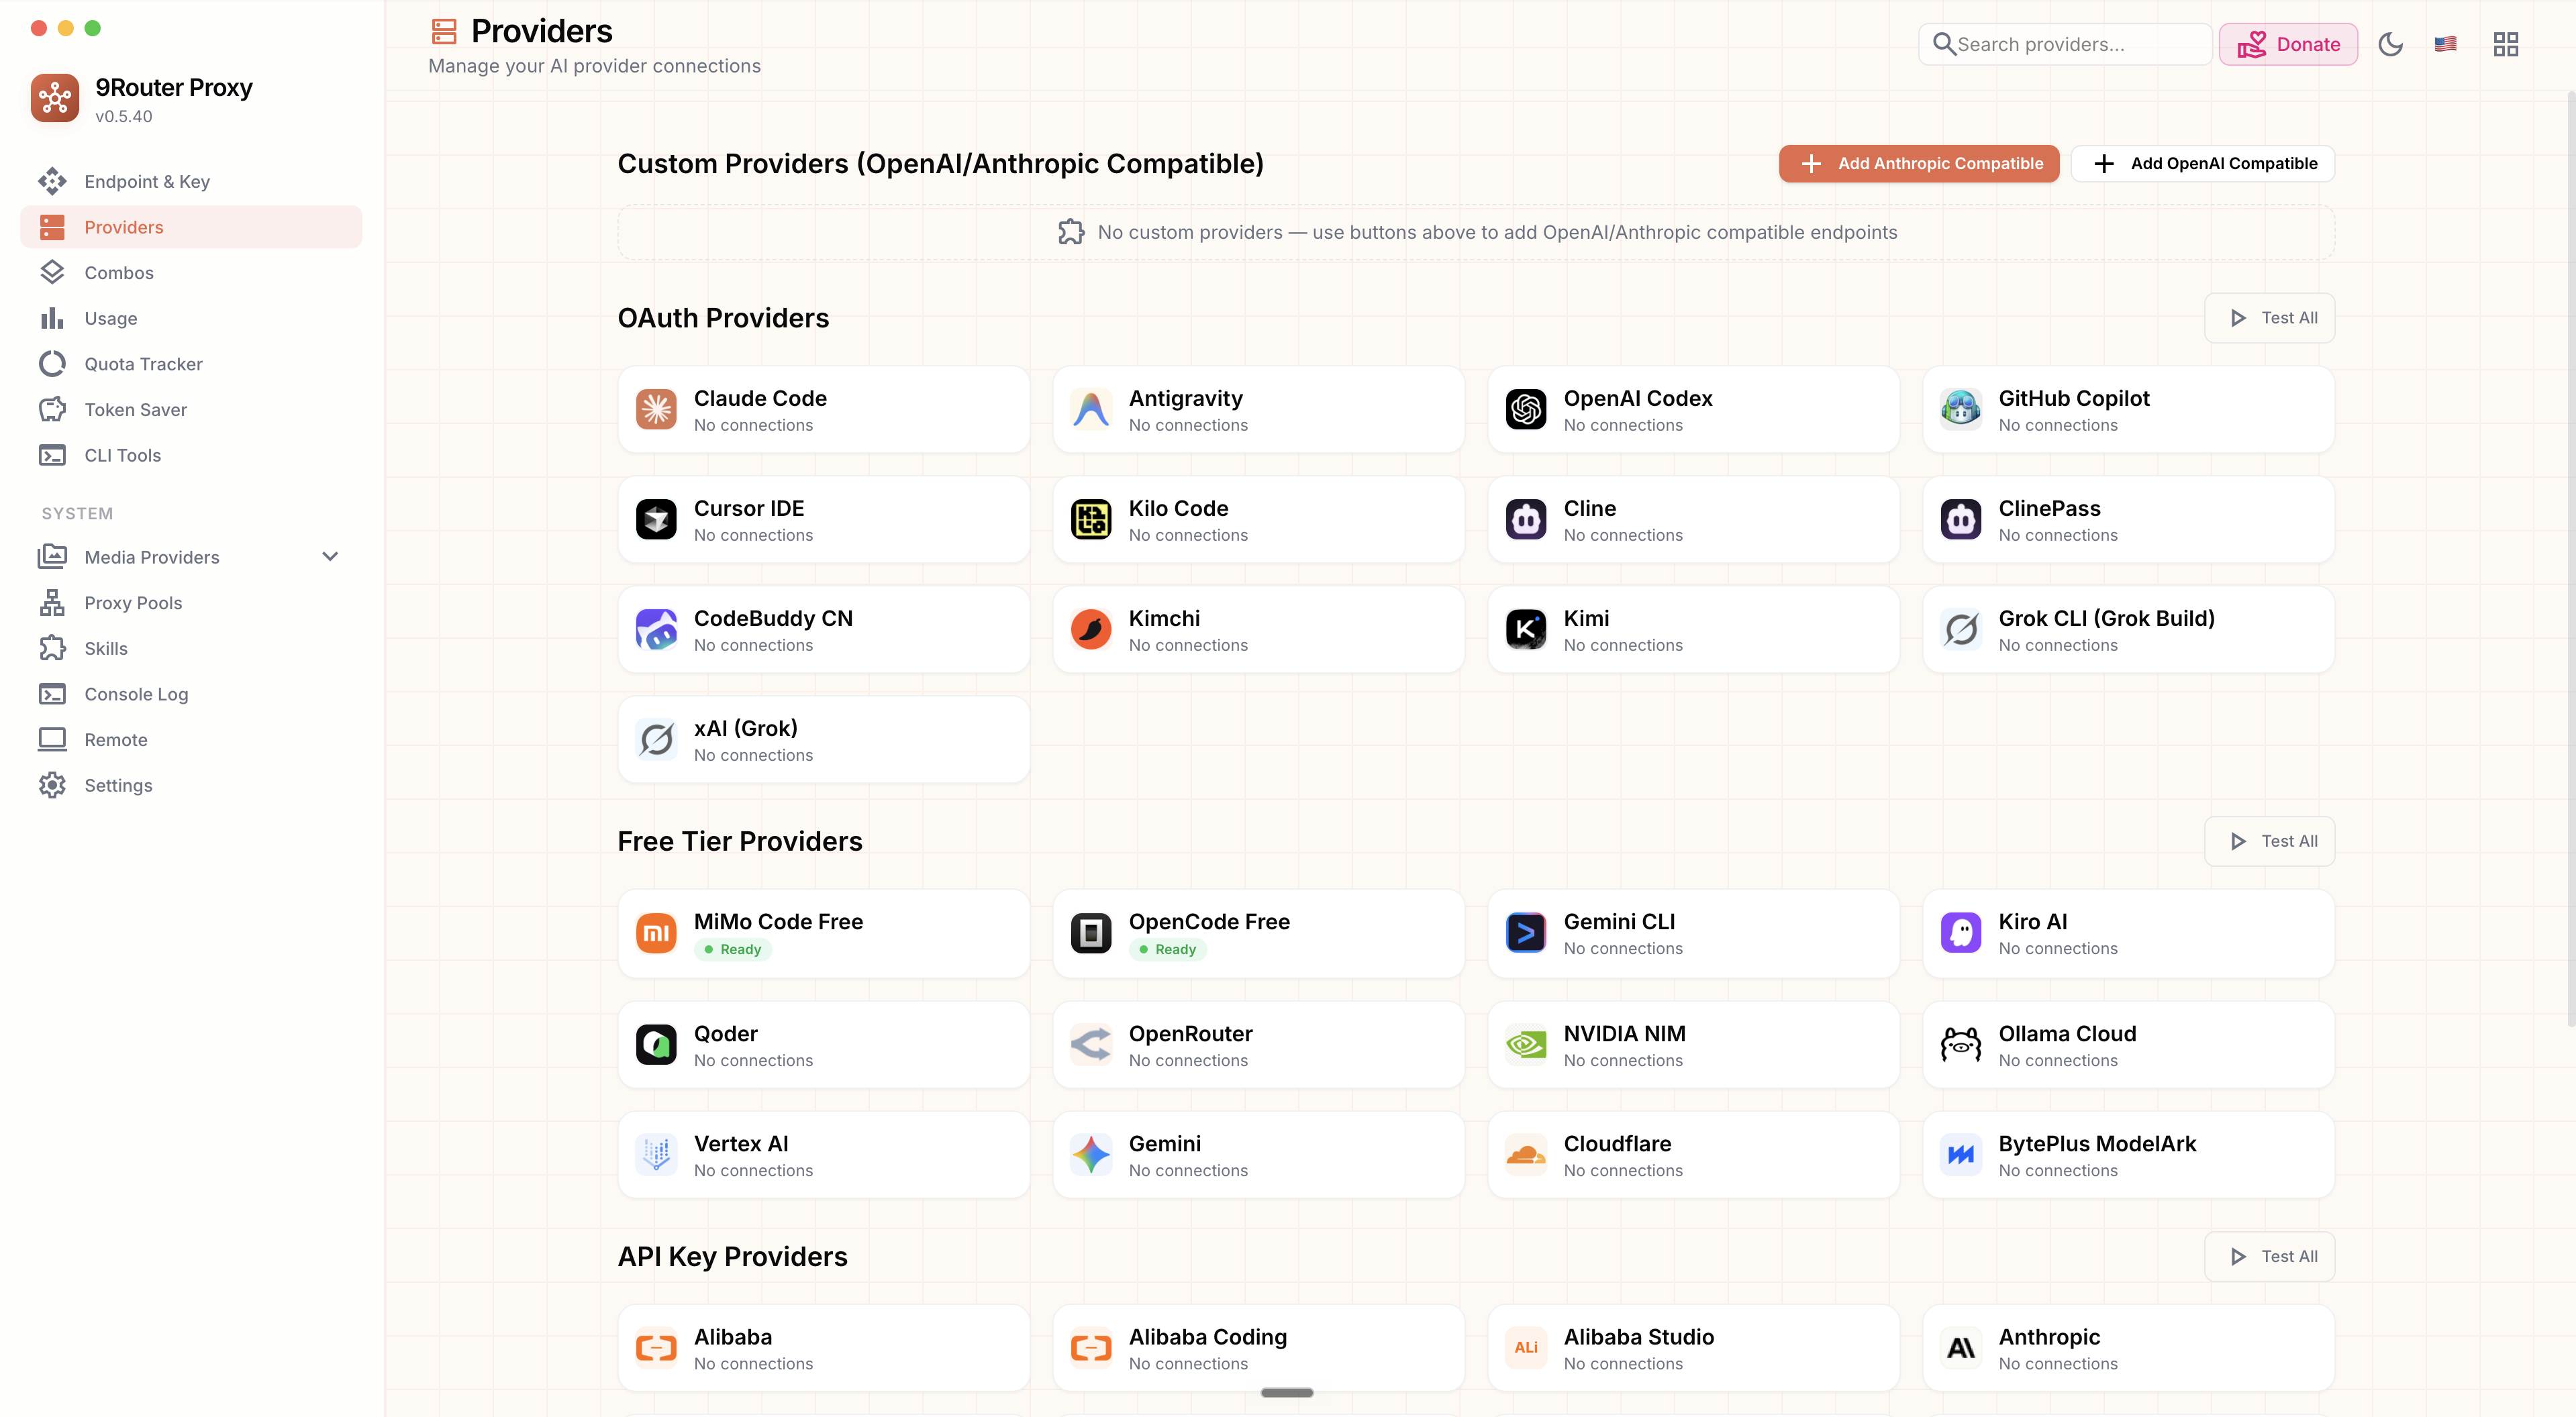The width and height of the screenshot is (2576, 1417).
Task: Open the Alibaba Coding provider card
Action: click(x=1259, y=1348)
